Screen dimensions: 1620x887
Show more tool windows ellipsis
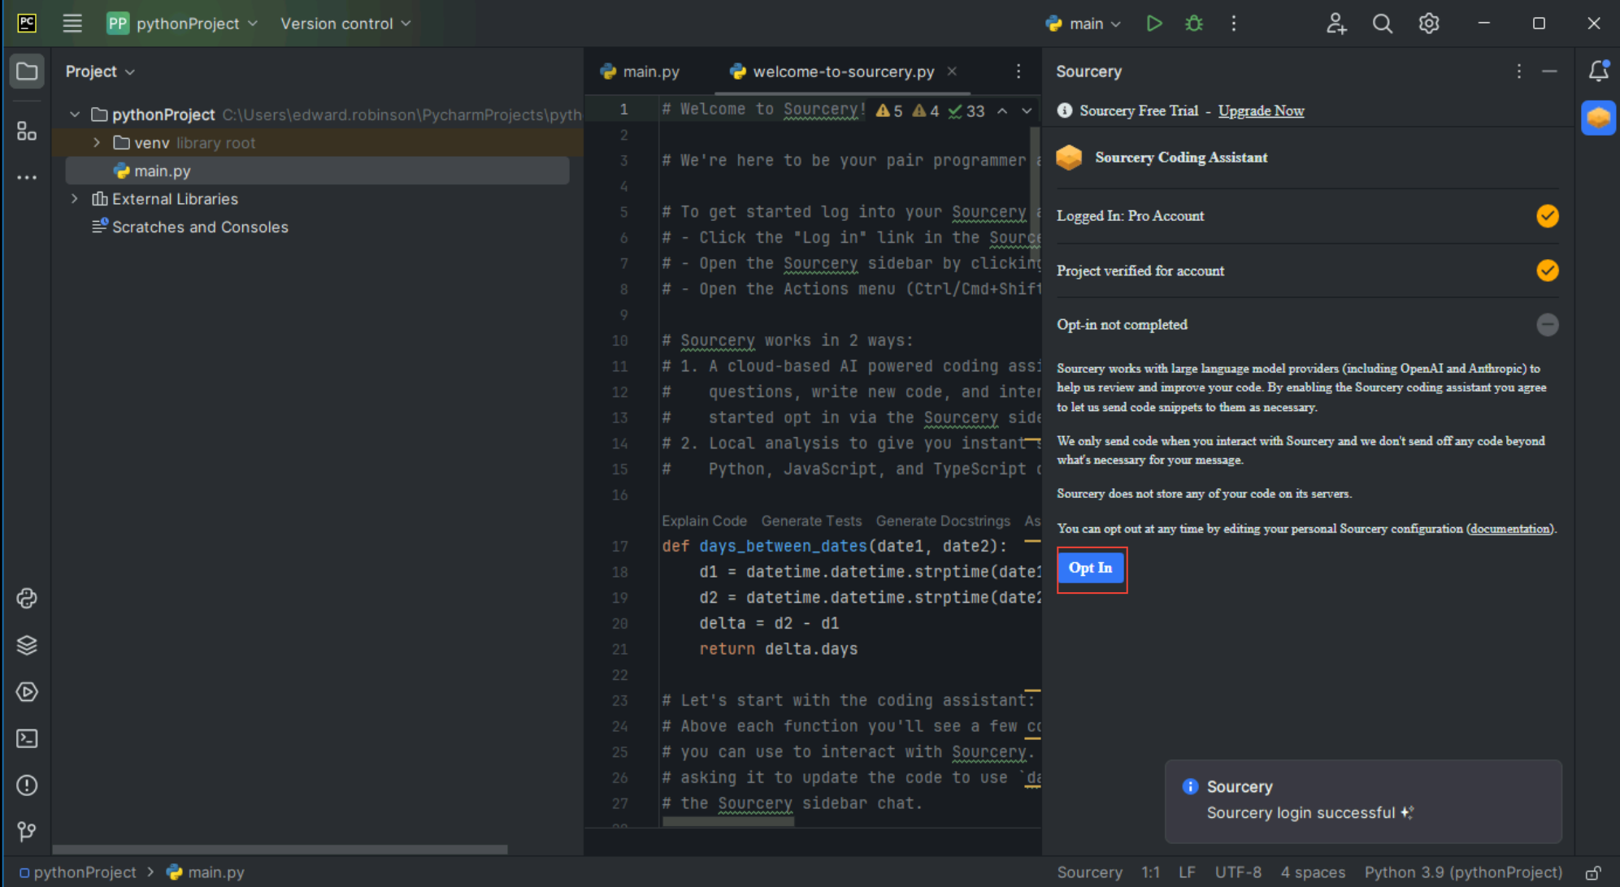(x=27, y=177)
